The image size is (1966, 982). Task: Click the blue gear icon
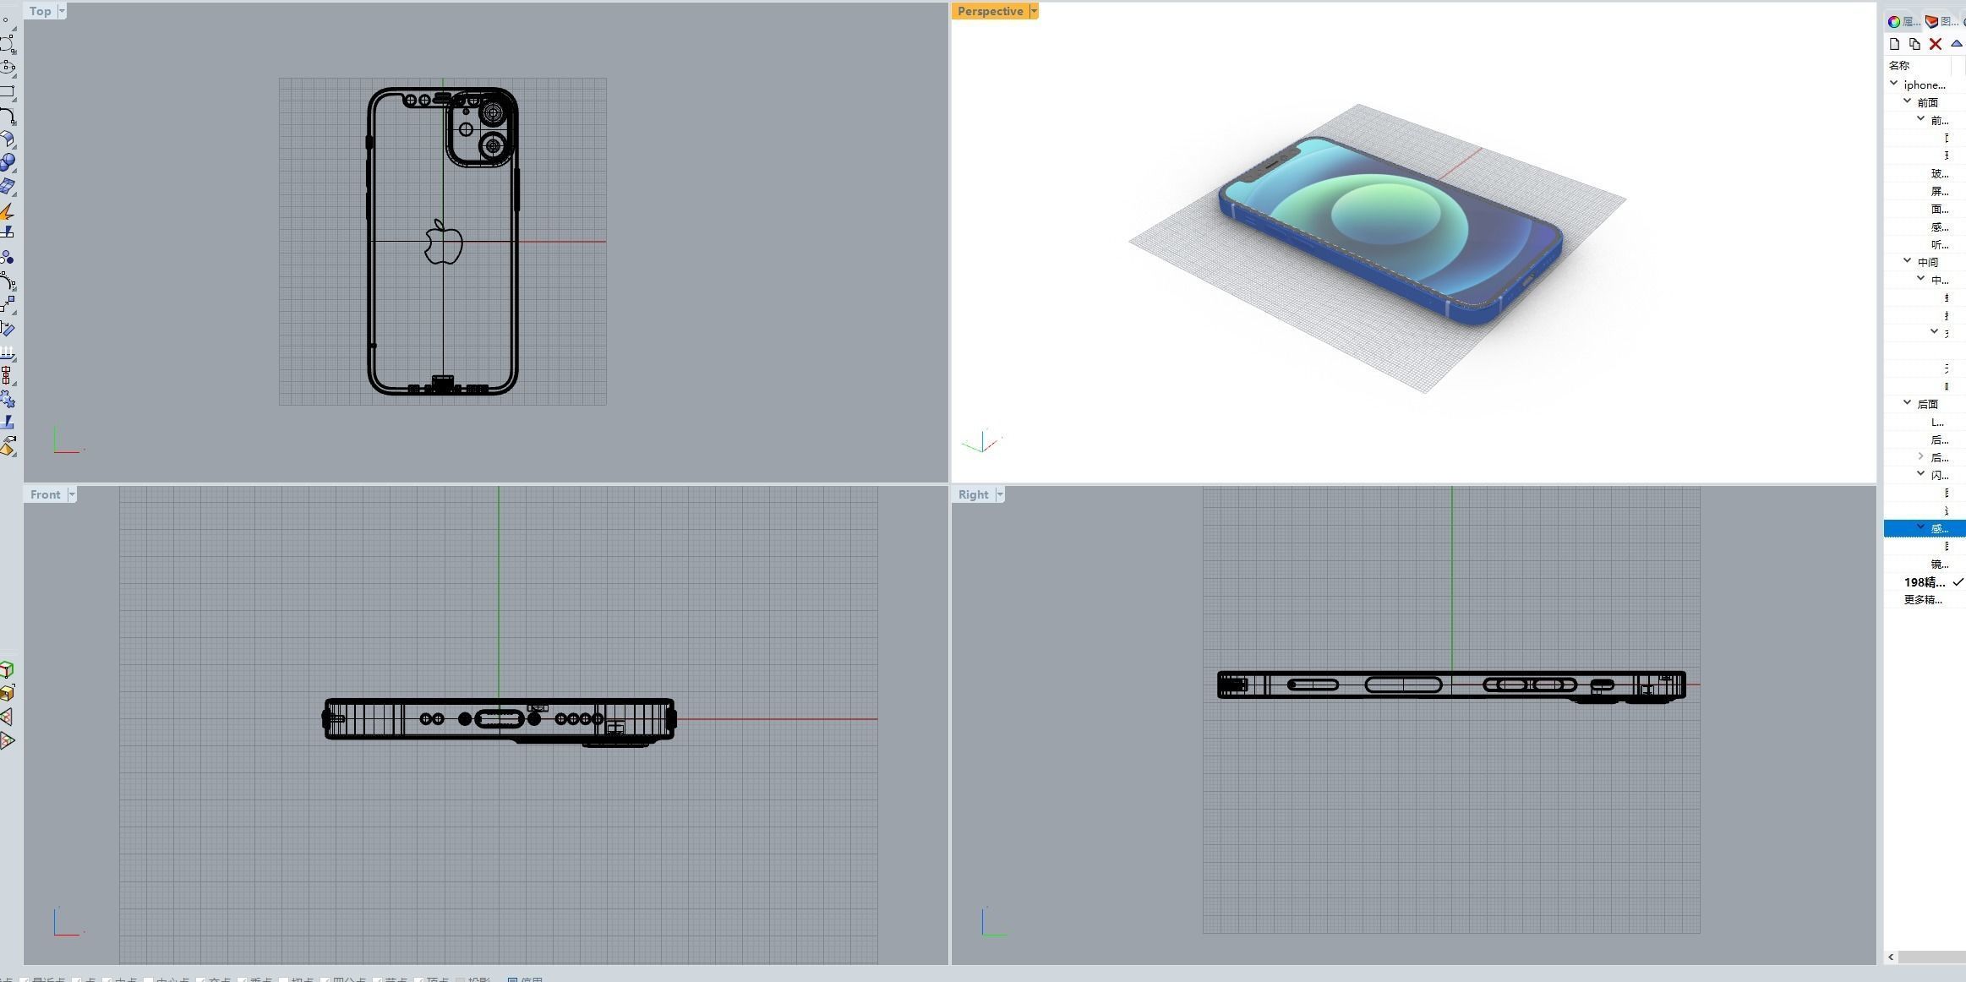(x=7, y=398)
